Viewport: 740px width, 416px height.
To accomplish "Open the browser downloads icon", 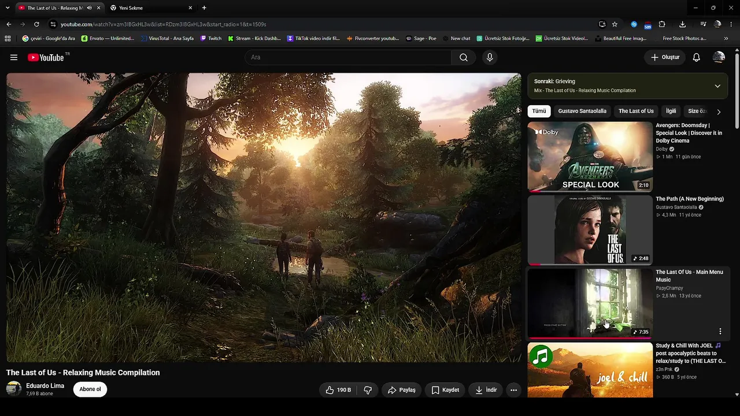I will point(683,24).
